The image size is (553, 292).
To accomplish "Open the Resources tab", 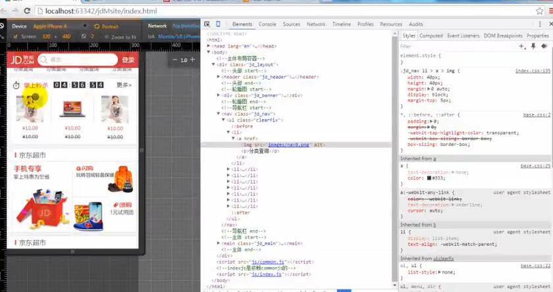I will (391, 24).
